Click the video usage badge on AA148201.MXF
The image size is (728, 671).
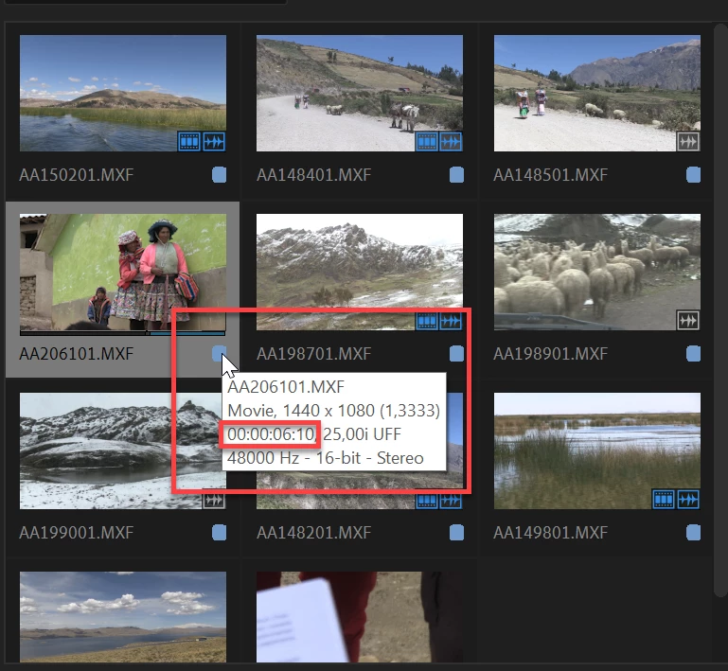pyautogui.click(x=427, y=501)
